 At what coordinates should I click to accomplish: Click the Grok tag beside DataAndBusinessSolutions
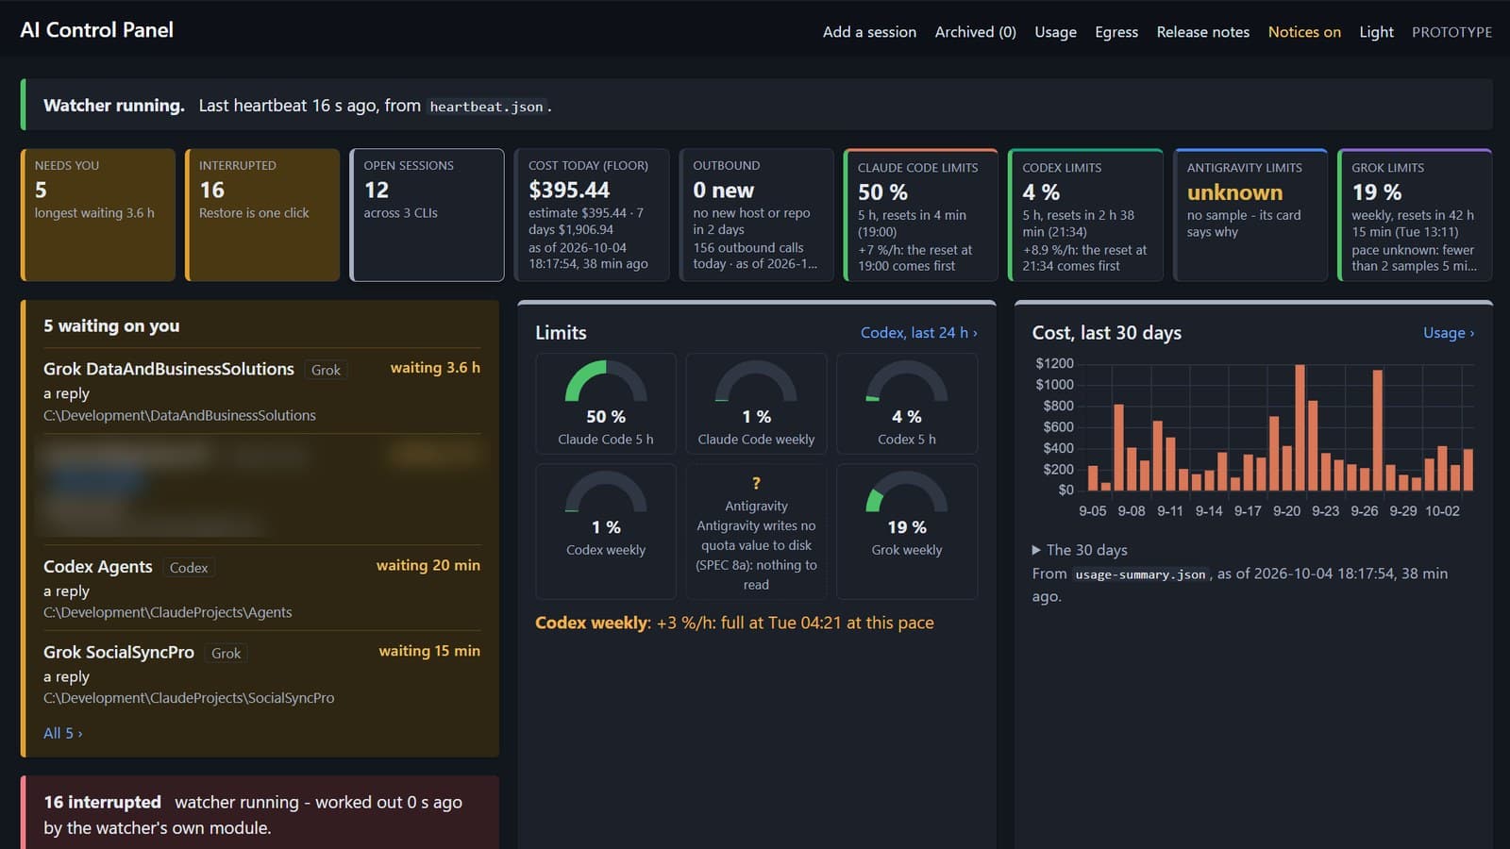(x=326, y=370)
